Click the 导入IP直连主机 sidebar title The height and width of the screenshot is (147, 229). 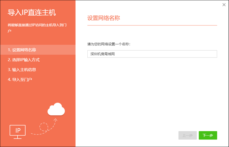tap(32, 13)
